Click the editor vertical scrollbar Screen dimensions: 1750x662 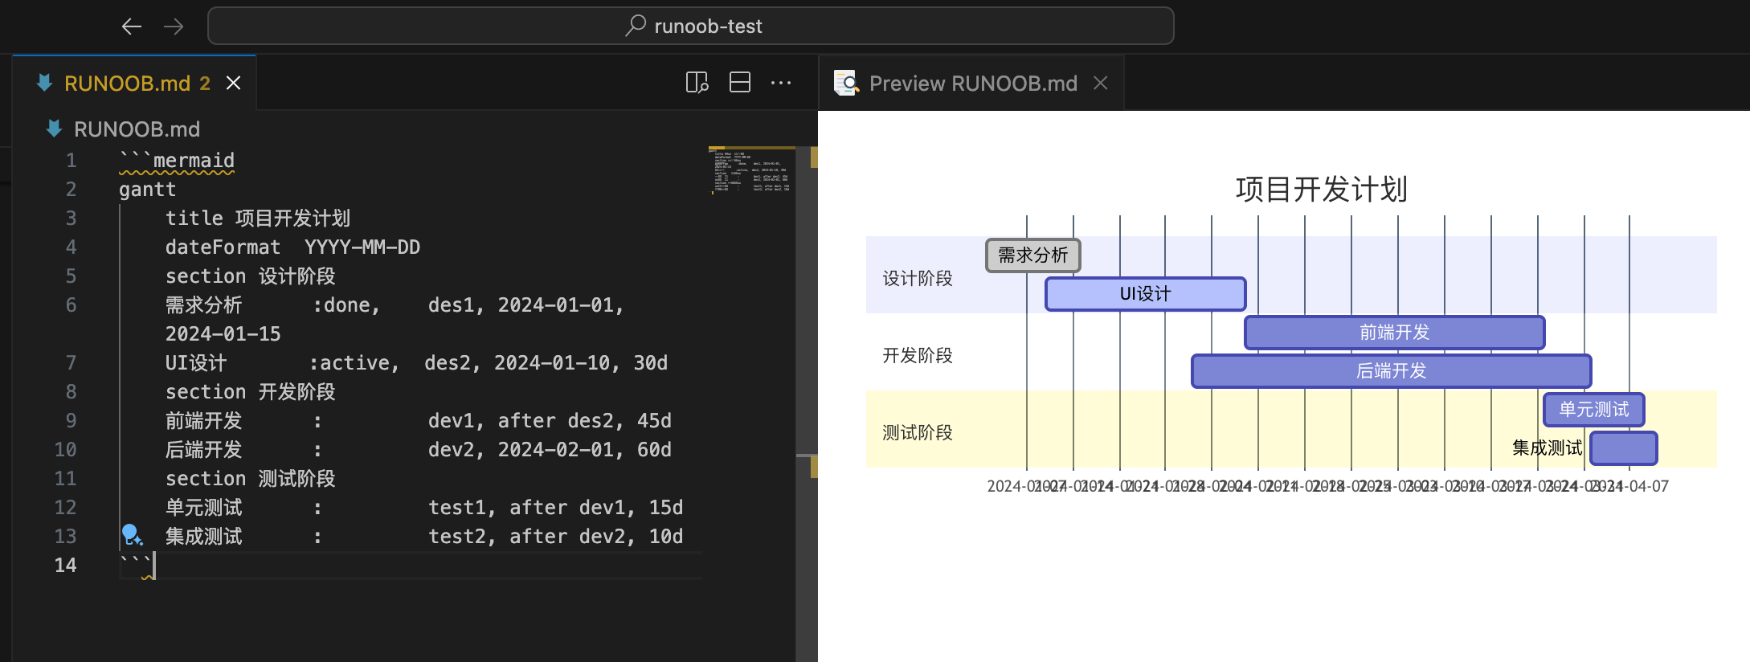(807, 321)
